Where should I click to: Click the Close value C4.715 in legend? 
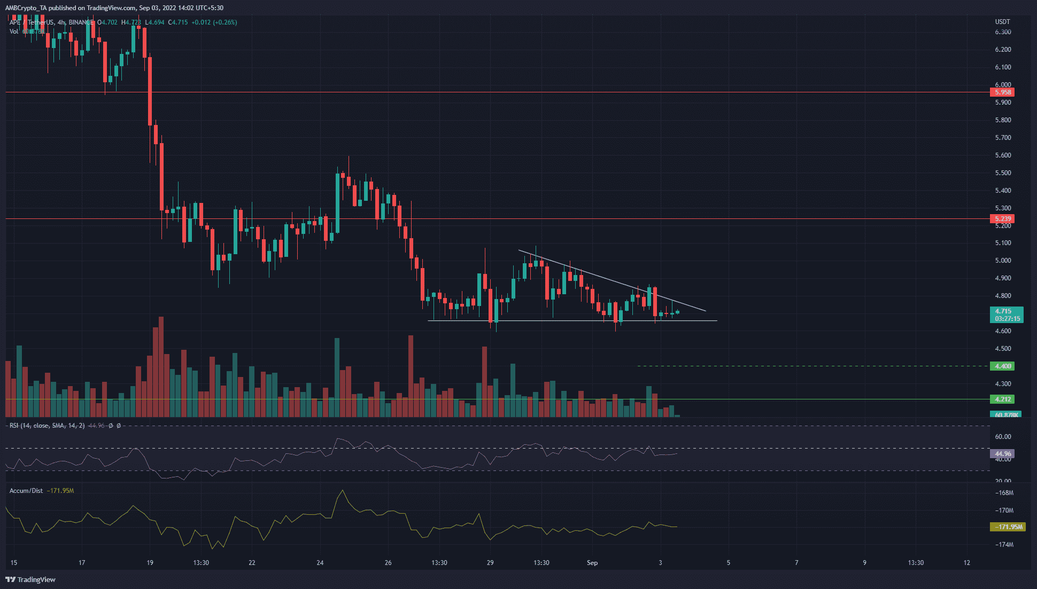point(178,22)
